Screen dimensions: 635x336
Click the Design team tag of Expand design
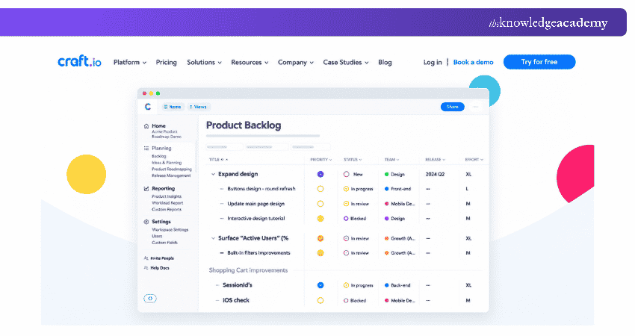pyautogui.click(x=394, y=174)
